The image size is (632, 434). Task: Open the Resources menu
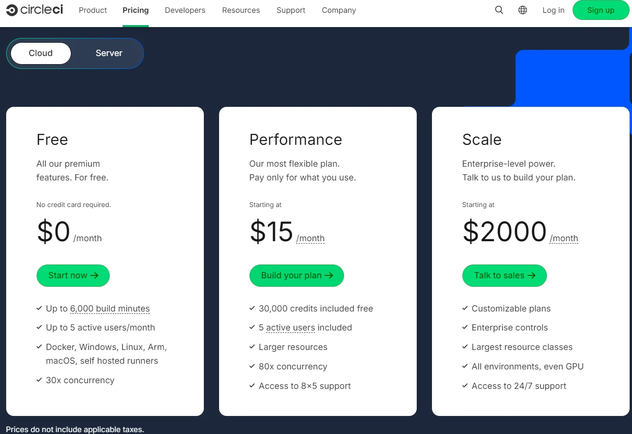tap(241, 10)
